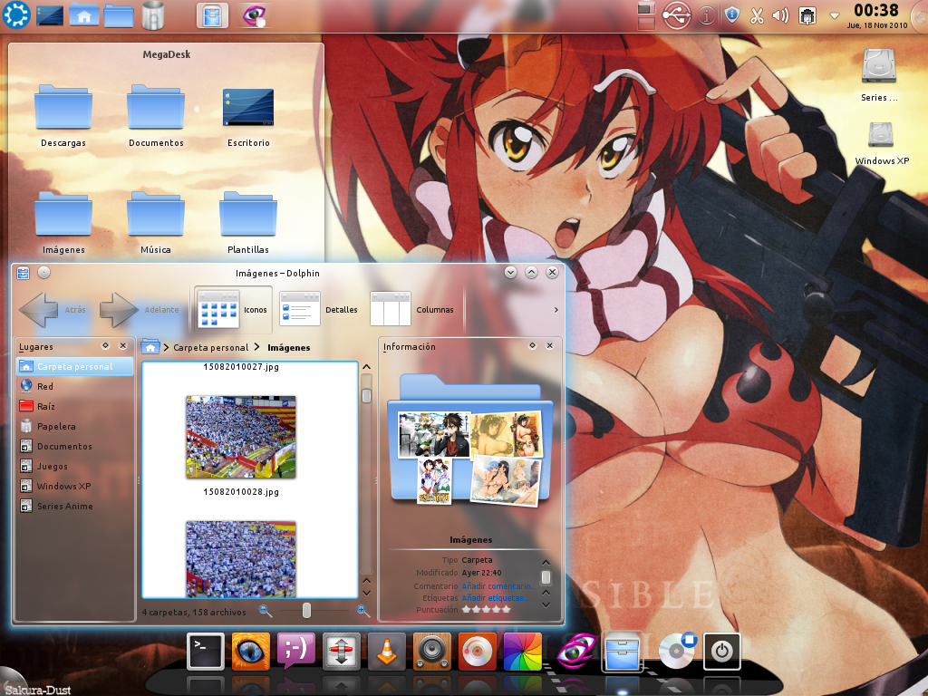Open the home folder panel icon
This screenshot has width=928, height=696.
(84, 14)
